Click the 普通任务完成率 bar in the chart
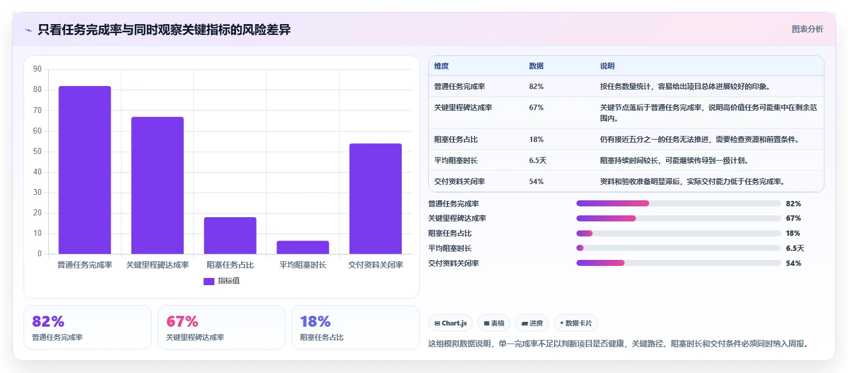 (85, 170)
